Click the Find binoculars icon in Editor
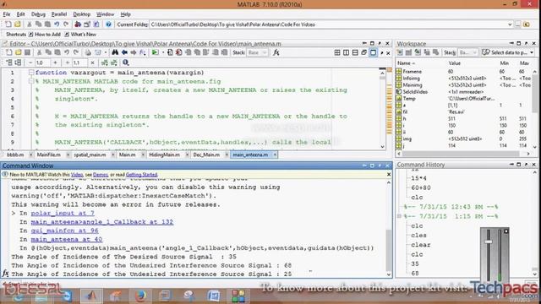 (115, 52)
